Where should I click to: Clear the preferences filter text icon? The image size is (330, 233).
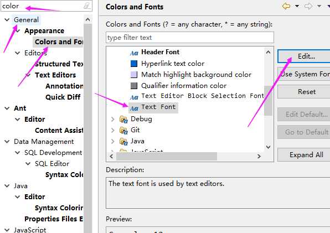click(x=87, y=6)
